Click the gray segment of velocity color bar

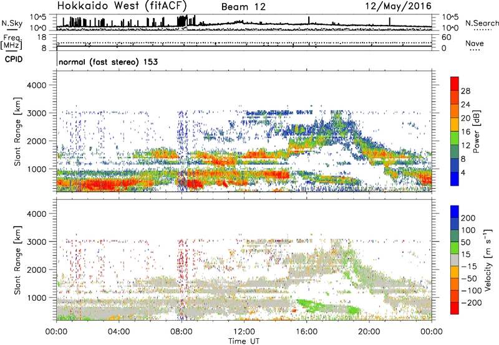455,260
